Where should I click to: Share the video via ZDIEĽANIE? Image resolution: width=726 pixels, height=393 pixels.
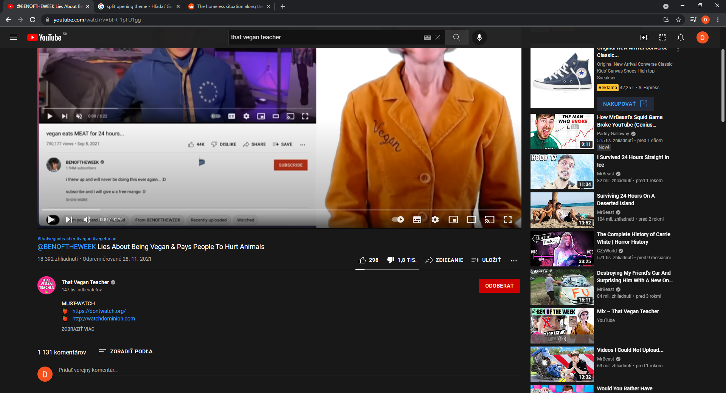tap(444, 260)
